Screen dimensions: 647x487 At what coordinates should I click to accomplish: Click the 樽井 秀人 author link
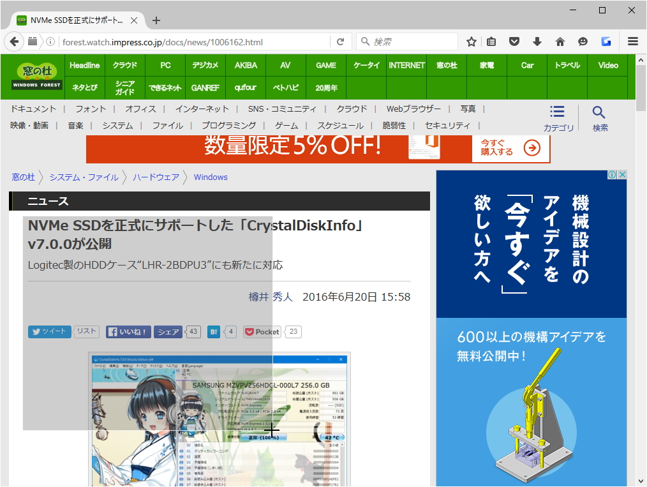pyautogui.click(x=270, y=296)
